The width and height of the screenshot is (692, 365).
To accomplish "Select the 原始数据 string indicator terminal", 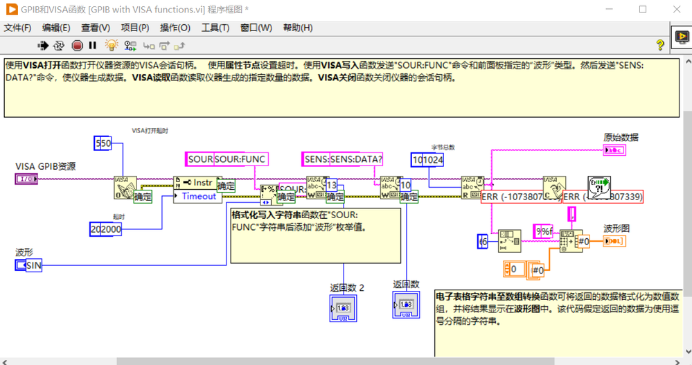I will (614, 150).
